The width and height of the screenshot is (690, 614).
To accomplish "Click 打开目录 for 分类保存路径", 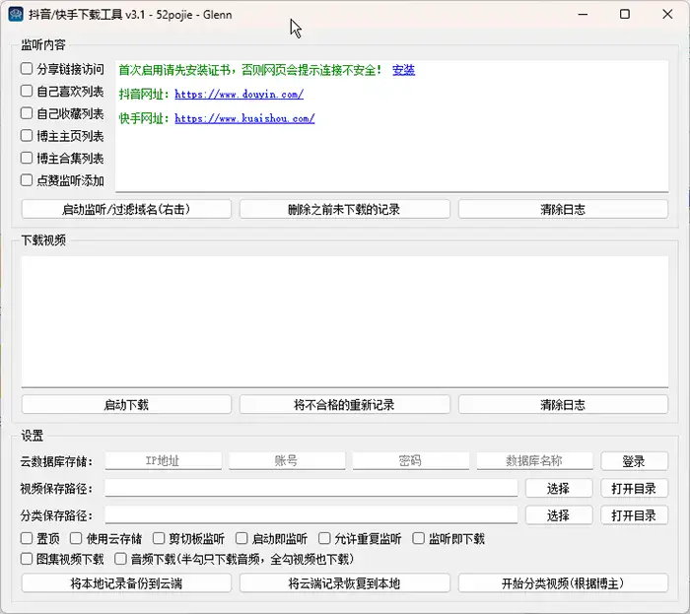I will click(634, 515).
